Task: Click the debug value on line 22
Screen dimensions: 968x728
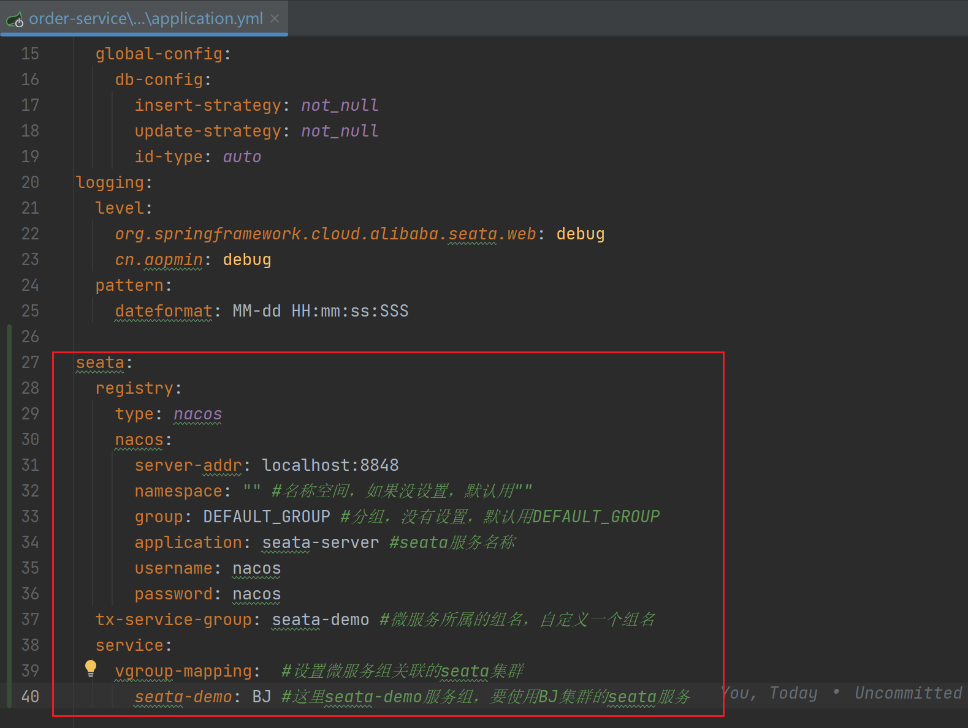Action: (581, 234)
